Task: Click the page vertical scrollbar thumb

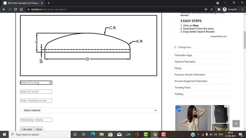Action: point(244,40)
